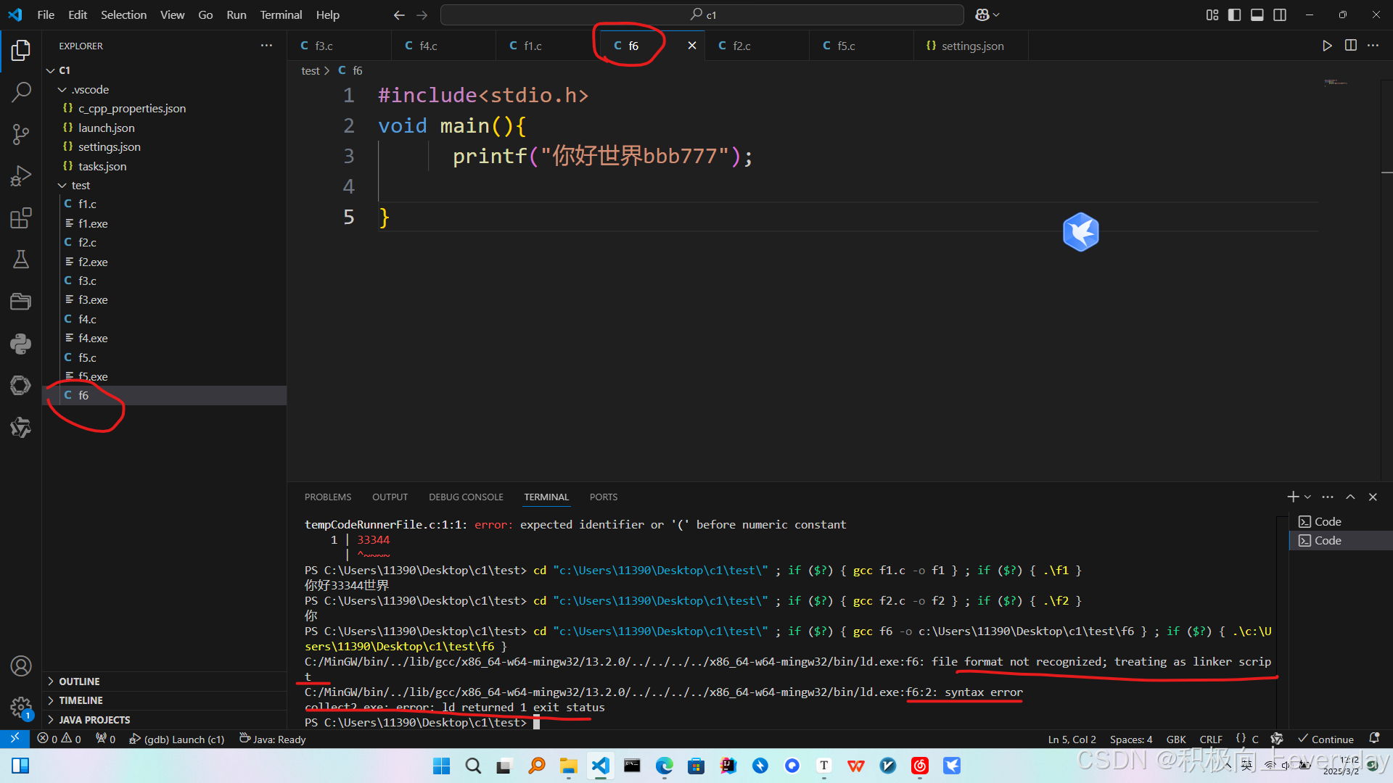Toggle the primary side bar layout button
Viewport: 1393px width, 783px height.
1234,14
